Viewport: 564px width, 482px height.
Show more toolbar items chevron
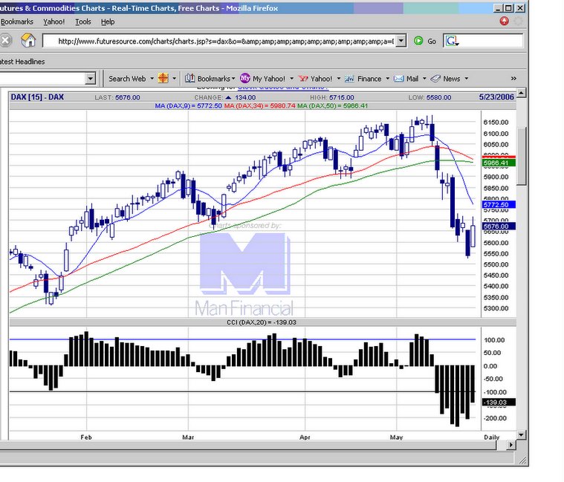click(513, 79)
